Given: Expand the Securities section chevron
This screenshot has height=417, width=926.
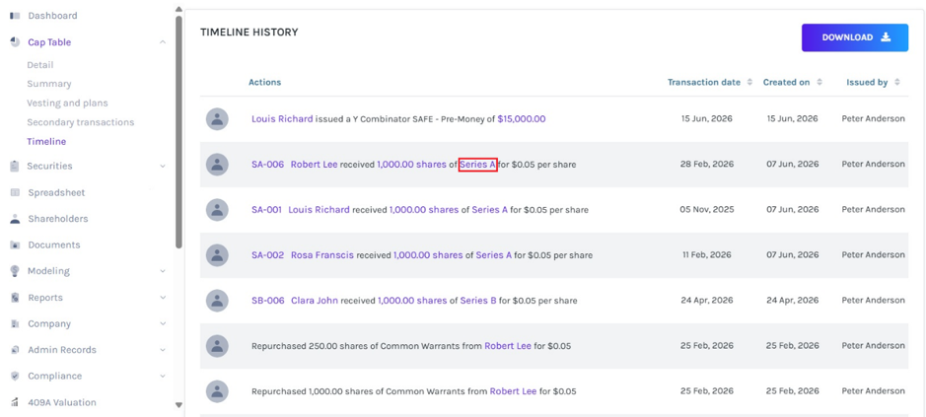Looking at the screenshot, I should tap(163, 166).
